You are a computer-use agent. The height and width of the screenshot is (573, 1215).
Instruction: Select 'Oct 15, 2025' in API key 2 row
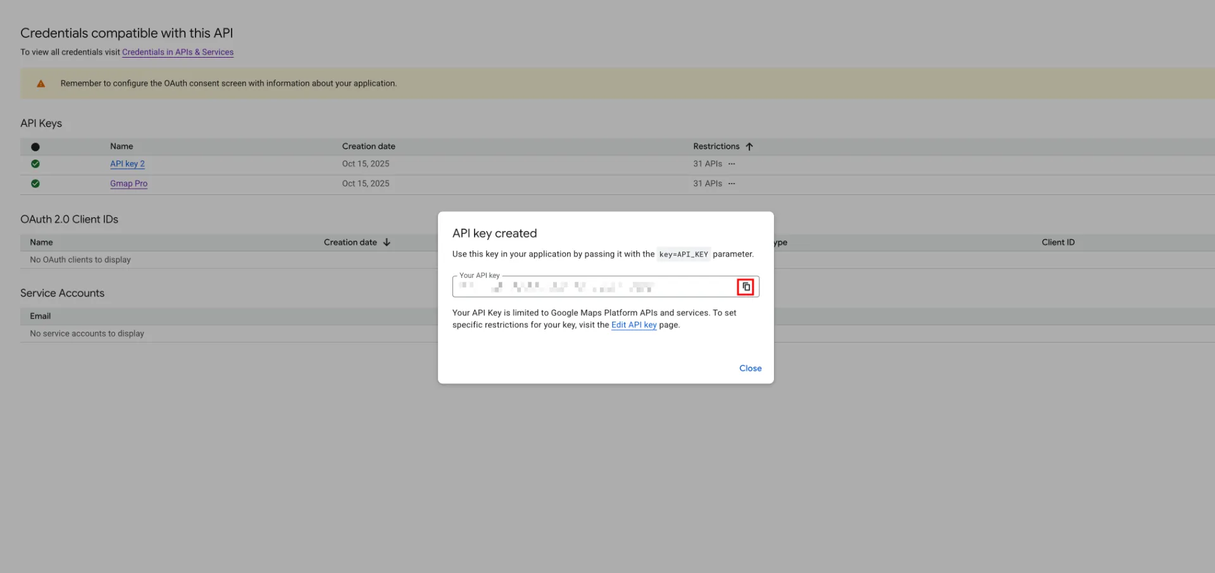point(366,164)
